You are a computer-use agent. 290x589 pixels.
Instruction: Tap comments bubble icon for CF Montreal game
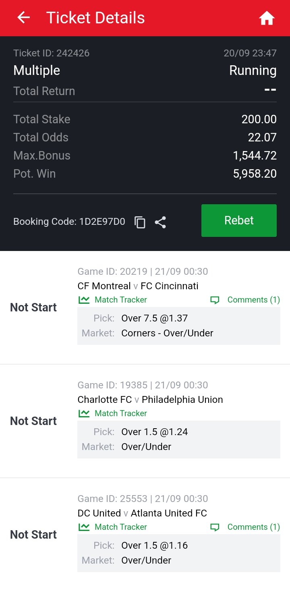point(215,300)
